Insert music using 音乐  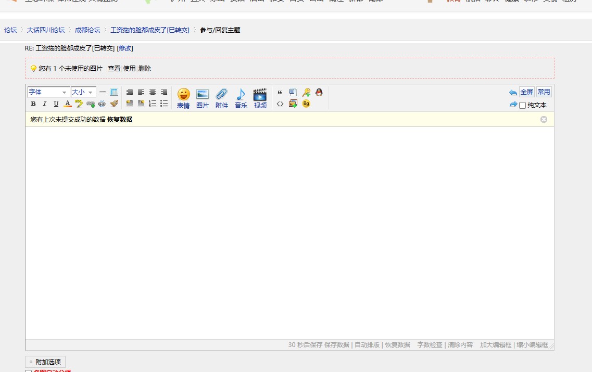coord(241,98)
